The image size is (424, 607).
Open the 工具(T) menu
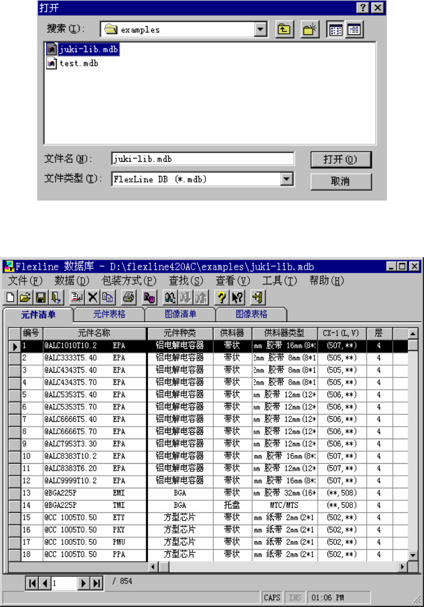[x=280, y=281]
